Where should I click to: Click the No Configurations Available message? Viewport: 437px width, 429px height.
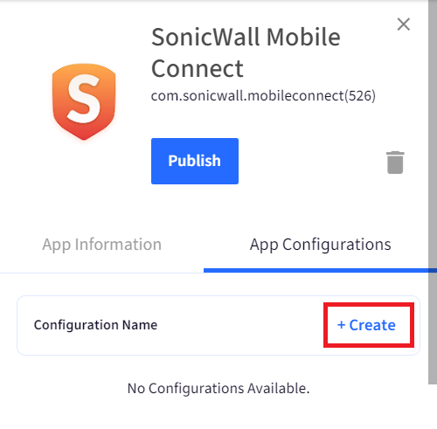(218, 388)
